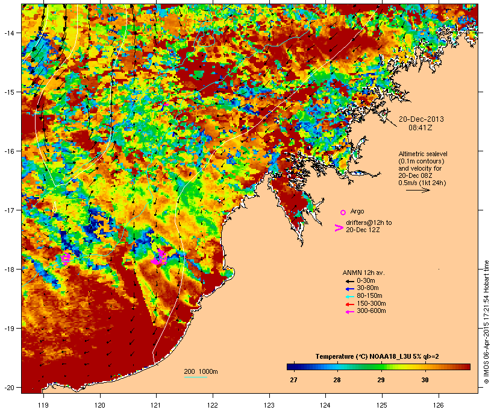This screenshot has height=410, width=494.
Task: Click latitude axis label -14
Action: click(8, 33)
